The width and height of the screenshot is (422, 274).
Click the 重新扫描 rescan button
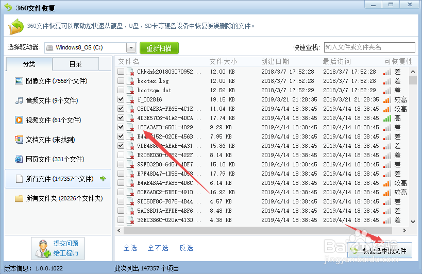pyautogui.click(x=159, y=48)
